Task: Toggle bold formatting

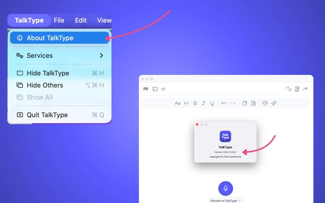Action: pyautogui.click(x=195, y=103)
